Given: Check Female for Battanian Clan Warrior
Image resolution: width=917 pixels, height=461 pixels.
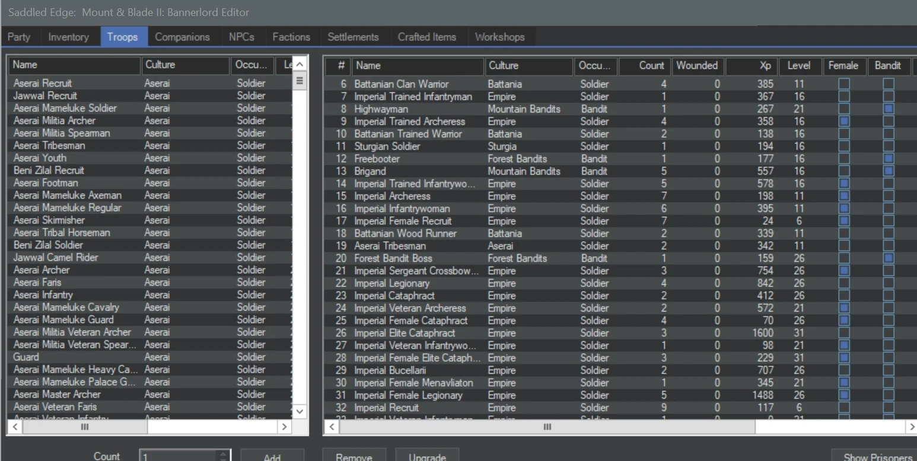Looking at the screenshot, I should tap(844, 84).
